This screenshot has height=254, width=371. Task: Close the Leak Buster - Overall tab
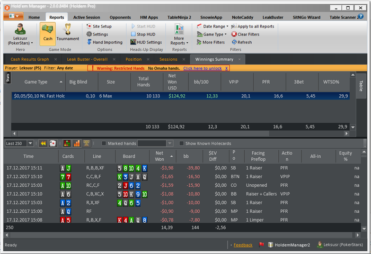[114, 59]
